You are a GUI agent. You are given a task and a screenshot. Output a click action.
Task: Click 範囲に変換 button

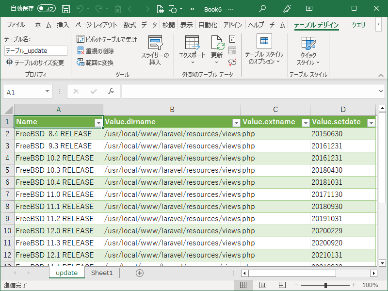(x=95, y=63)
